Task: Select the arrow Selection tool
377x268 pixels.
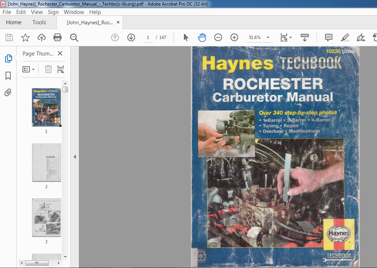Action: click(x=186, y=37)
